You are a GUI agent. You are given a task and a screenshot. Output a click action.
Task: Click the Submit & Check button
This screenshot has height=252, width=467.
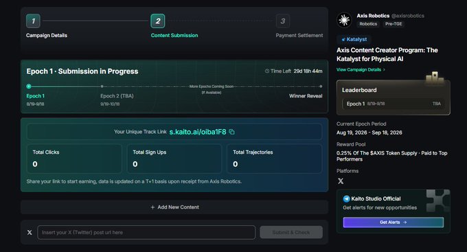pyautogui.click(x=291, y=232)
